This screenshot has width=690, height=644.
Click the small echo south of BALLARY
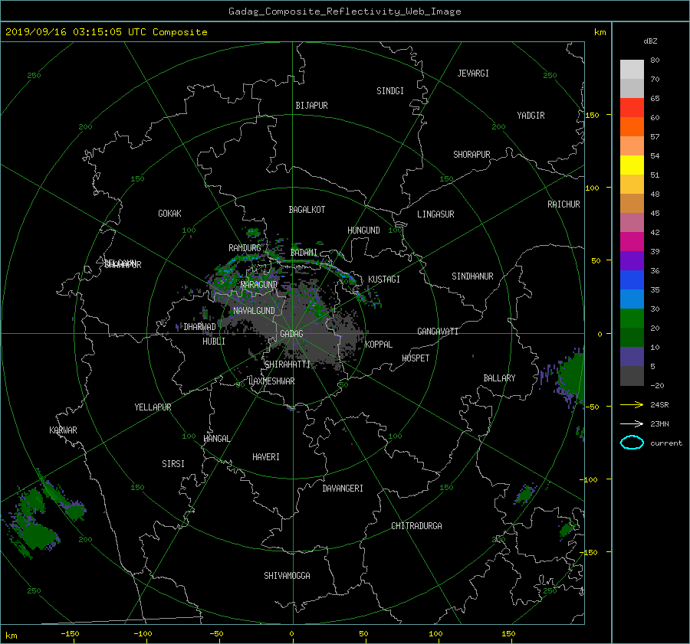pos(524,495)
